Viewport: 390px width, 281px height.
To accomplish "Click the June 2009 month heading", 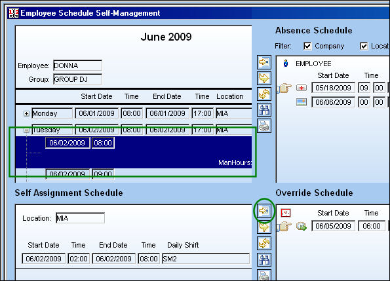I will click(x=166, y=37).
